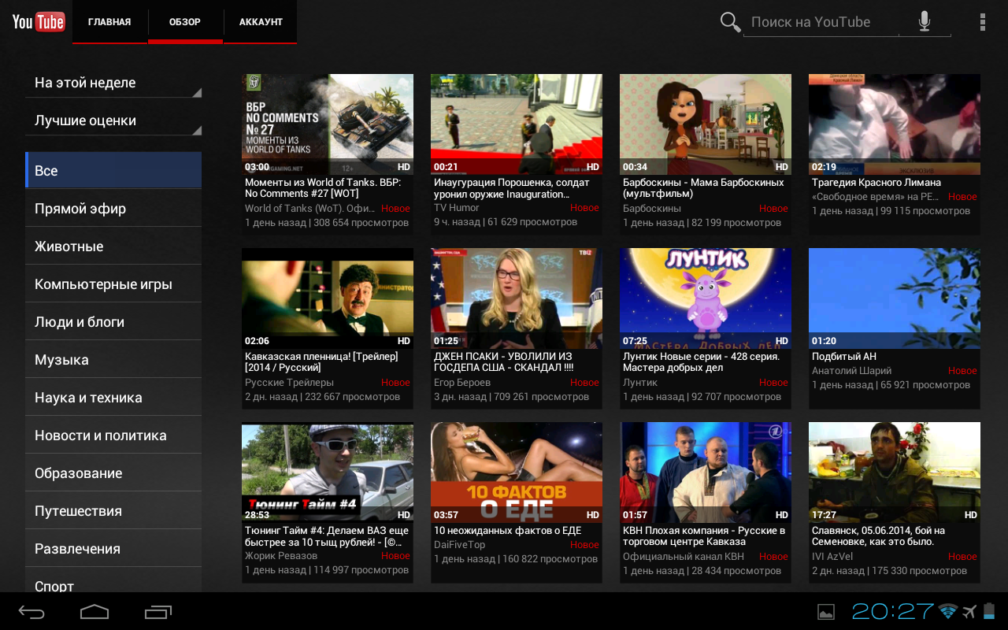Tap the battery status icon
The width and height of the screenshot is (1008, 630).
pos(989,611)
